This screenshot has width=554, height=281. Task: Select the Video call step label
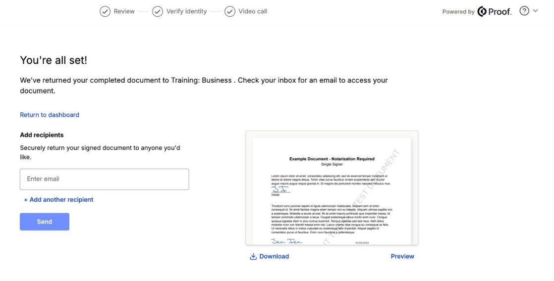pyautogui.click(x=253, y=11)
